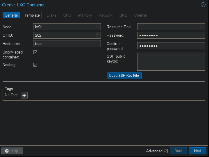Focus the Password input field
The width and height of the screenshot is (209, 157).
(171, 35)
